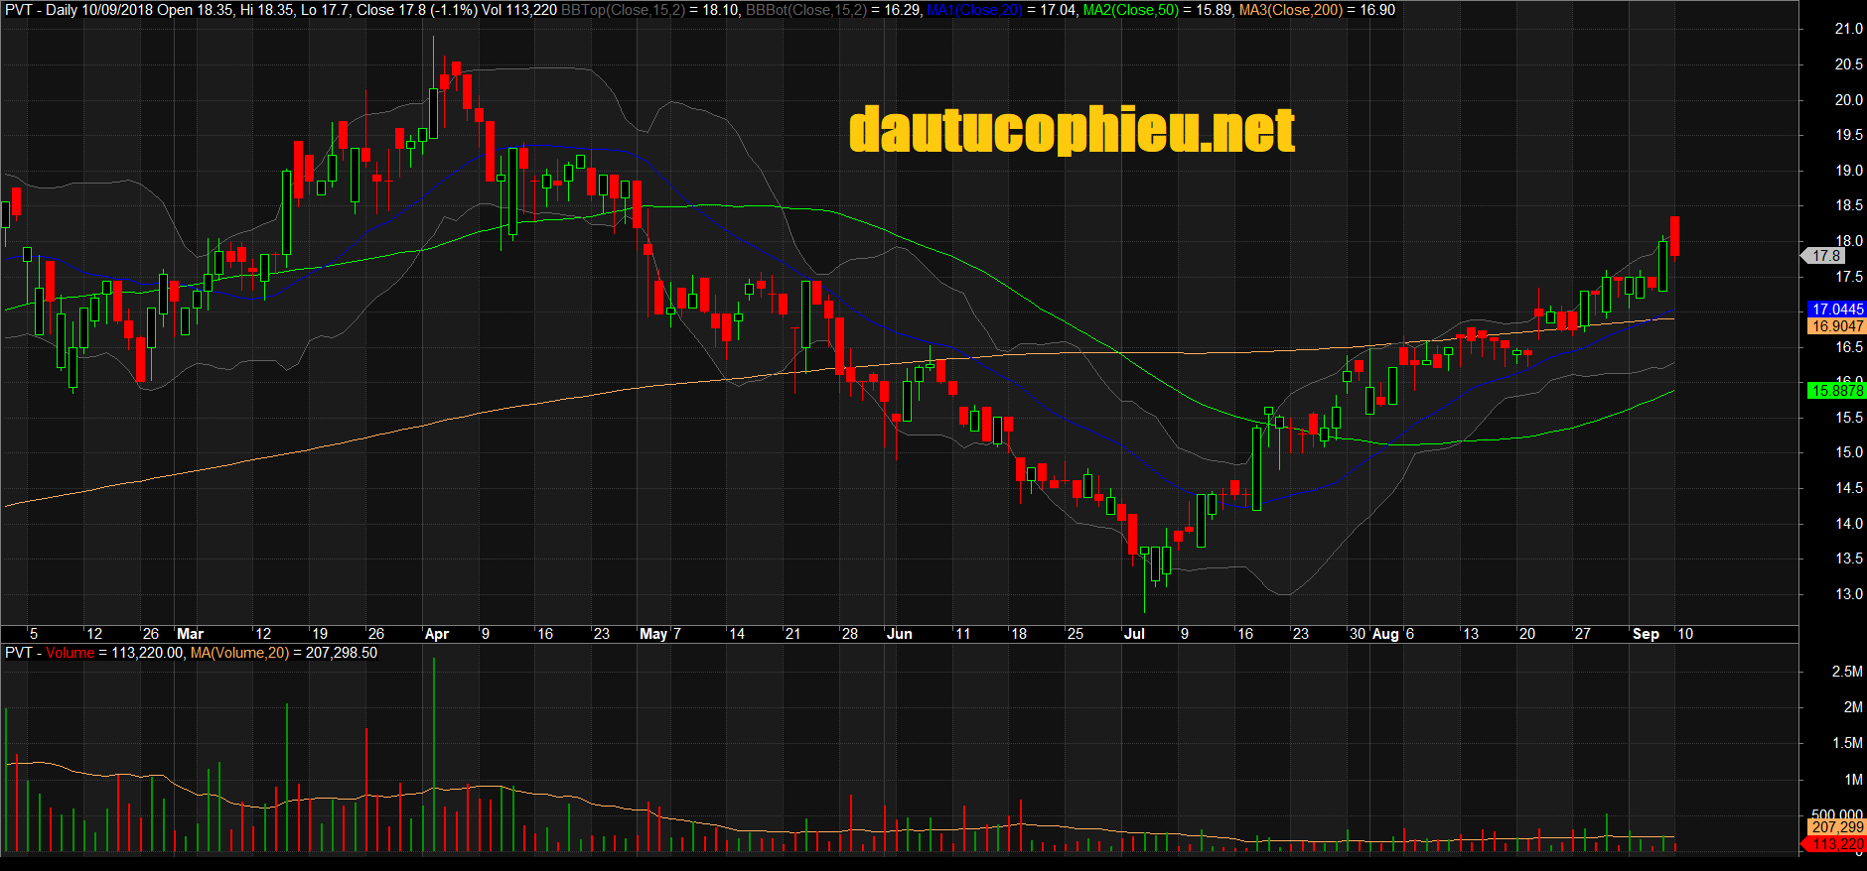Click the date label 19 on the time axis
Screen dimensions: 1867x871
[x=319, y=634]
